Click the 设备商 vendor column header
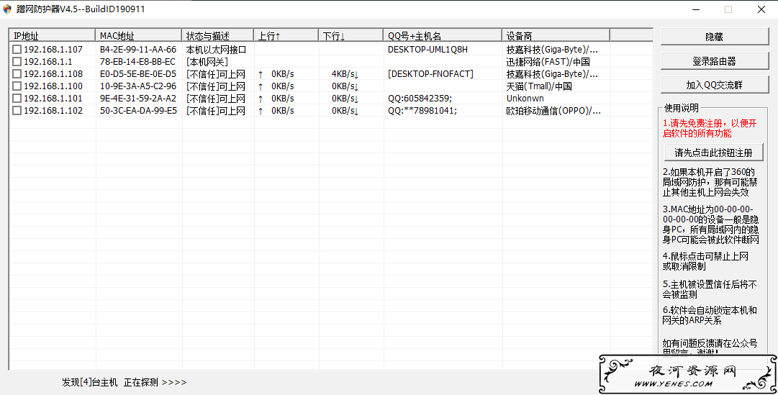Image resolution: width=778 pixels, height=395 pixels. click(556, 36)
